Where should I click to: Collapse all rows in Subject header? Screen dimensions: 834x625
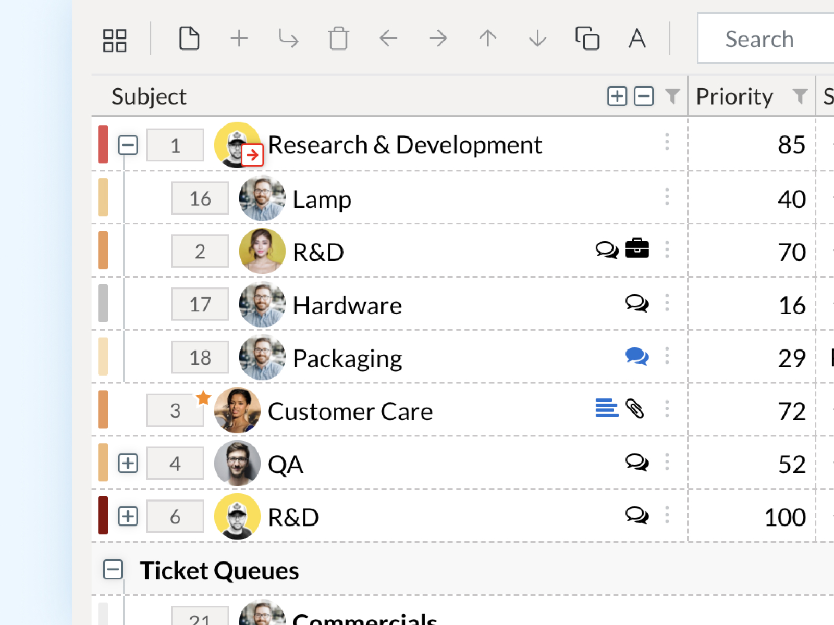click(x=644, y=96)
